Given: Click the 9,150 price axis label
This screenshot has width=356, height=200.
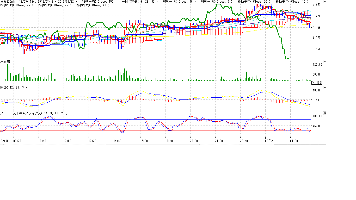Looking at the screenshot, I should coord(317,49).
